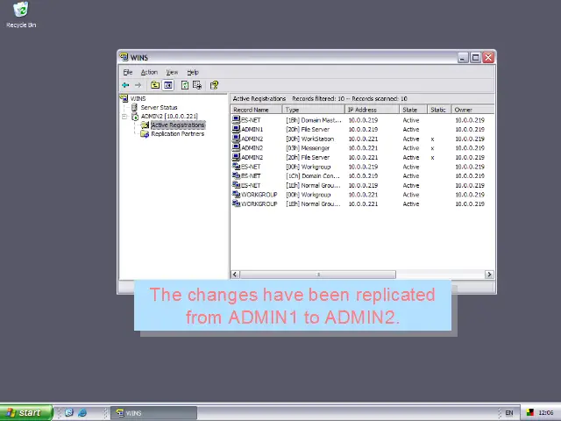This screenshot has width=561, height=421.
Task: Click the Export List toolbar icon
Action: pyautogui.click(x=197, y=85)
